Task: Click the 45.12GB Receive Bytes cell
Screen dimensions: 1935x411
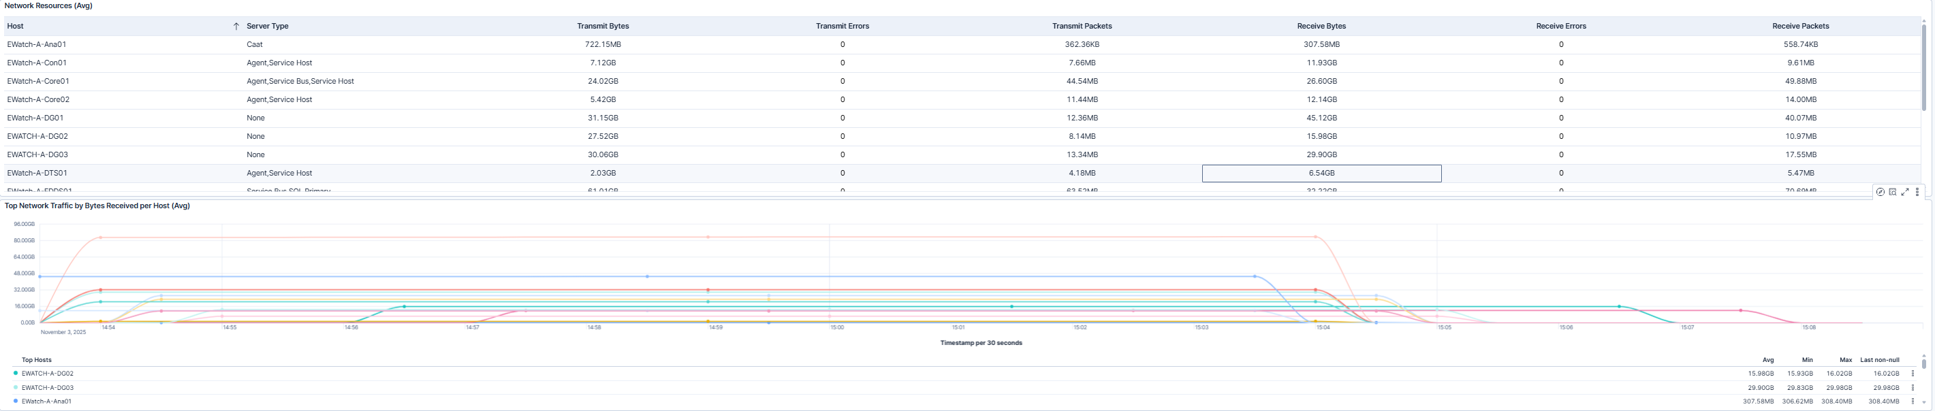Action: tap(1321, 118)
